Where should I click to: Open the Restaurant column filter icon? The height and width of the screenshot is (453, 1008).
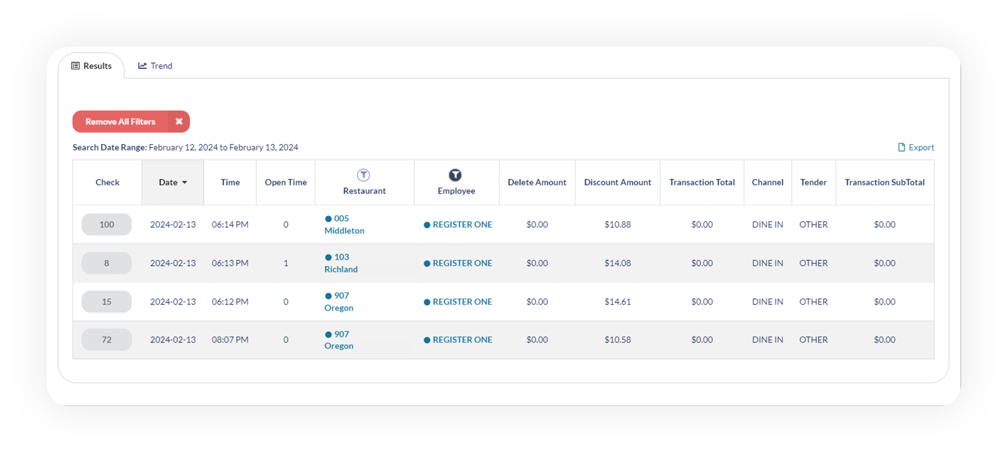(x=363, y=175)
